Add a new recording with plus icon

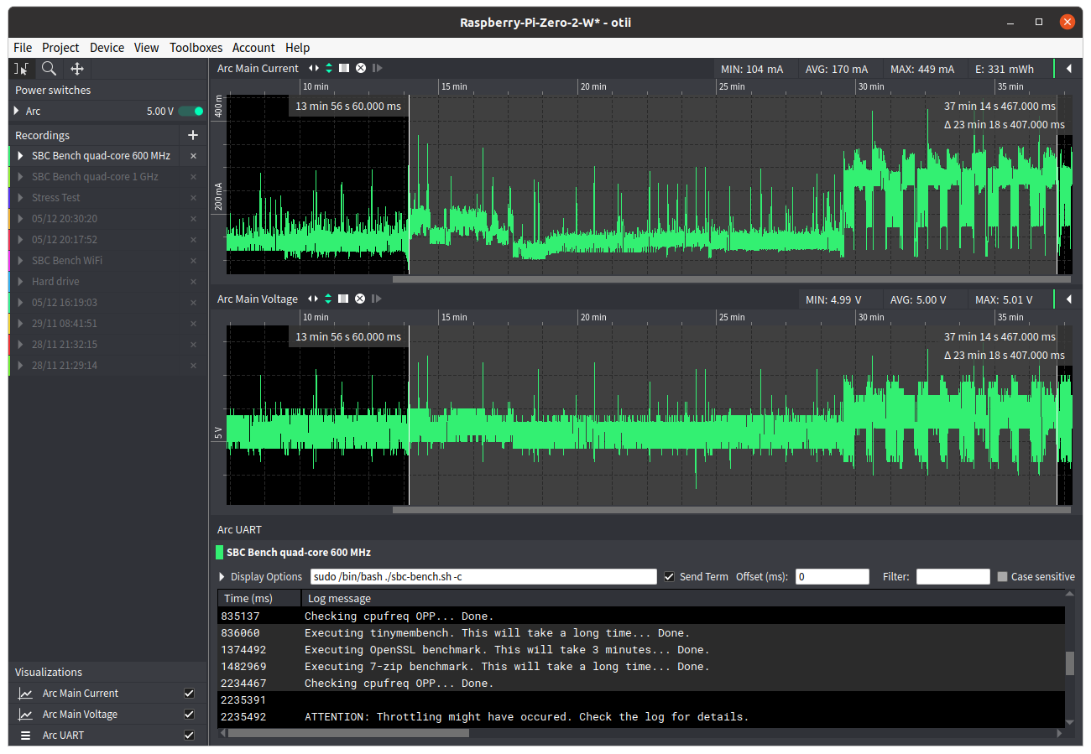click(x=192, y=135)
